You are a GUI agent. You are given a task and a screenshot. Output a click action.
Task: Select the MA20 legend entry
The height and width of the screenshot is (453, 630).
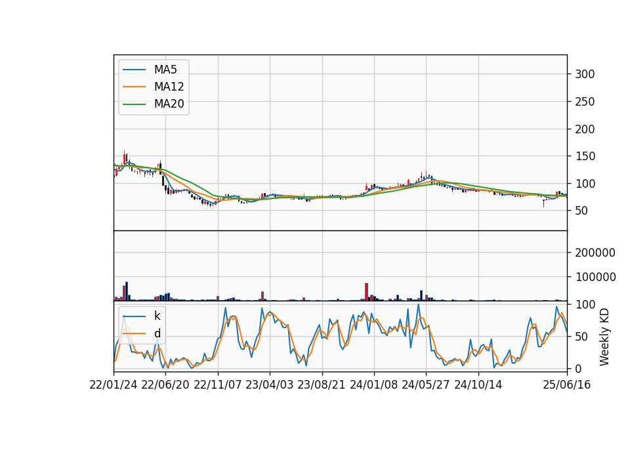153,104
